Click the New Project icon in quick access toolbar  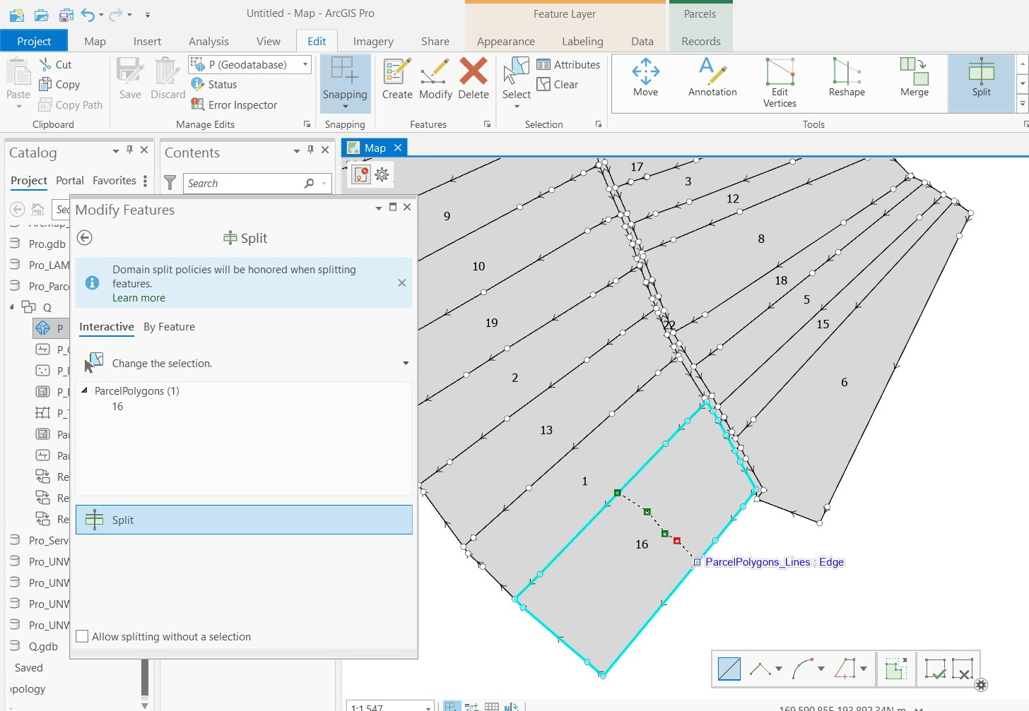pos(16,14)
